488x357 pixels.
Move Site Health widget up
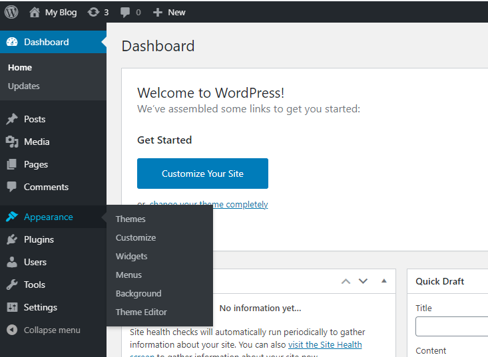(x=346, y=281)
